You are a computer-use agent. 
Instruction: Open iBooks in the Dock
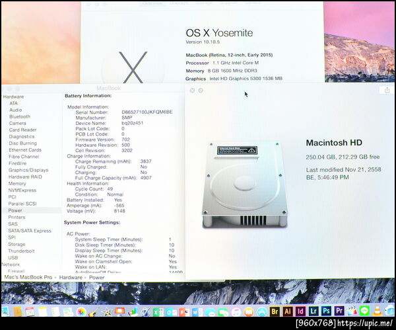pos(249,311)
